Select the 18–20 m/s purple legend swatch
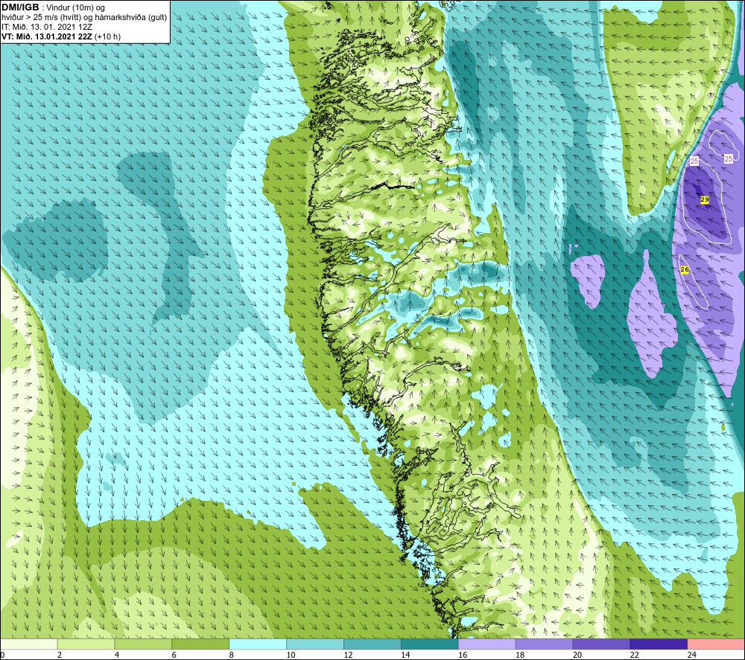Viewport: 745px width, 660px height. pyautogui.click(x=544, y=644)
